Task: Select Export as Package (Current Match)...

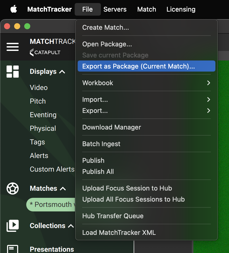Action: 147,66
